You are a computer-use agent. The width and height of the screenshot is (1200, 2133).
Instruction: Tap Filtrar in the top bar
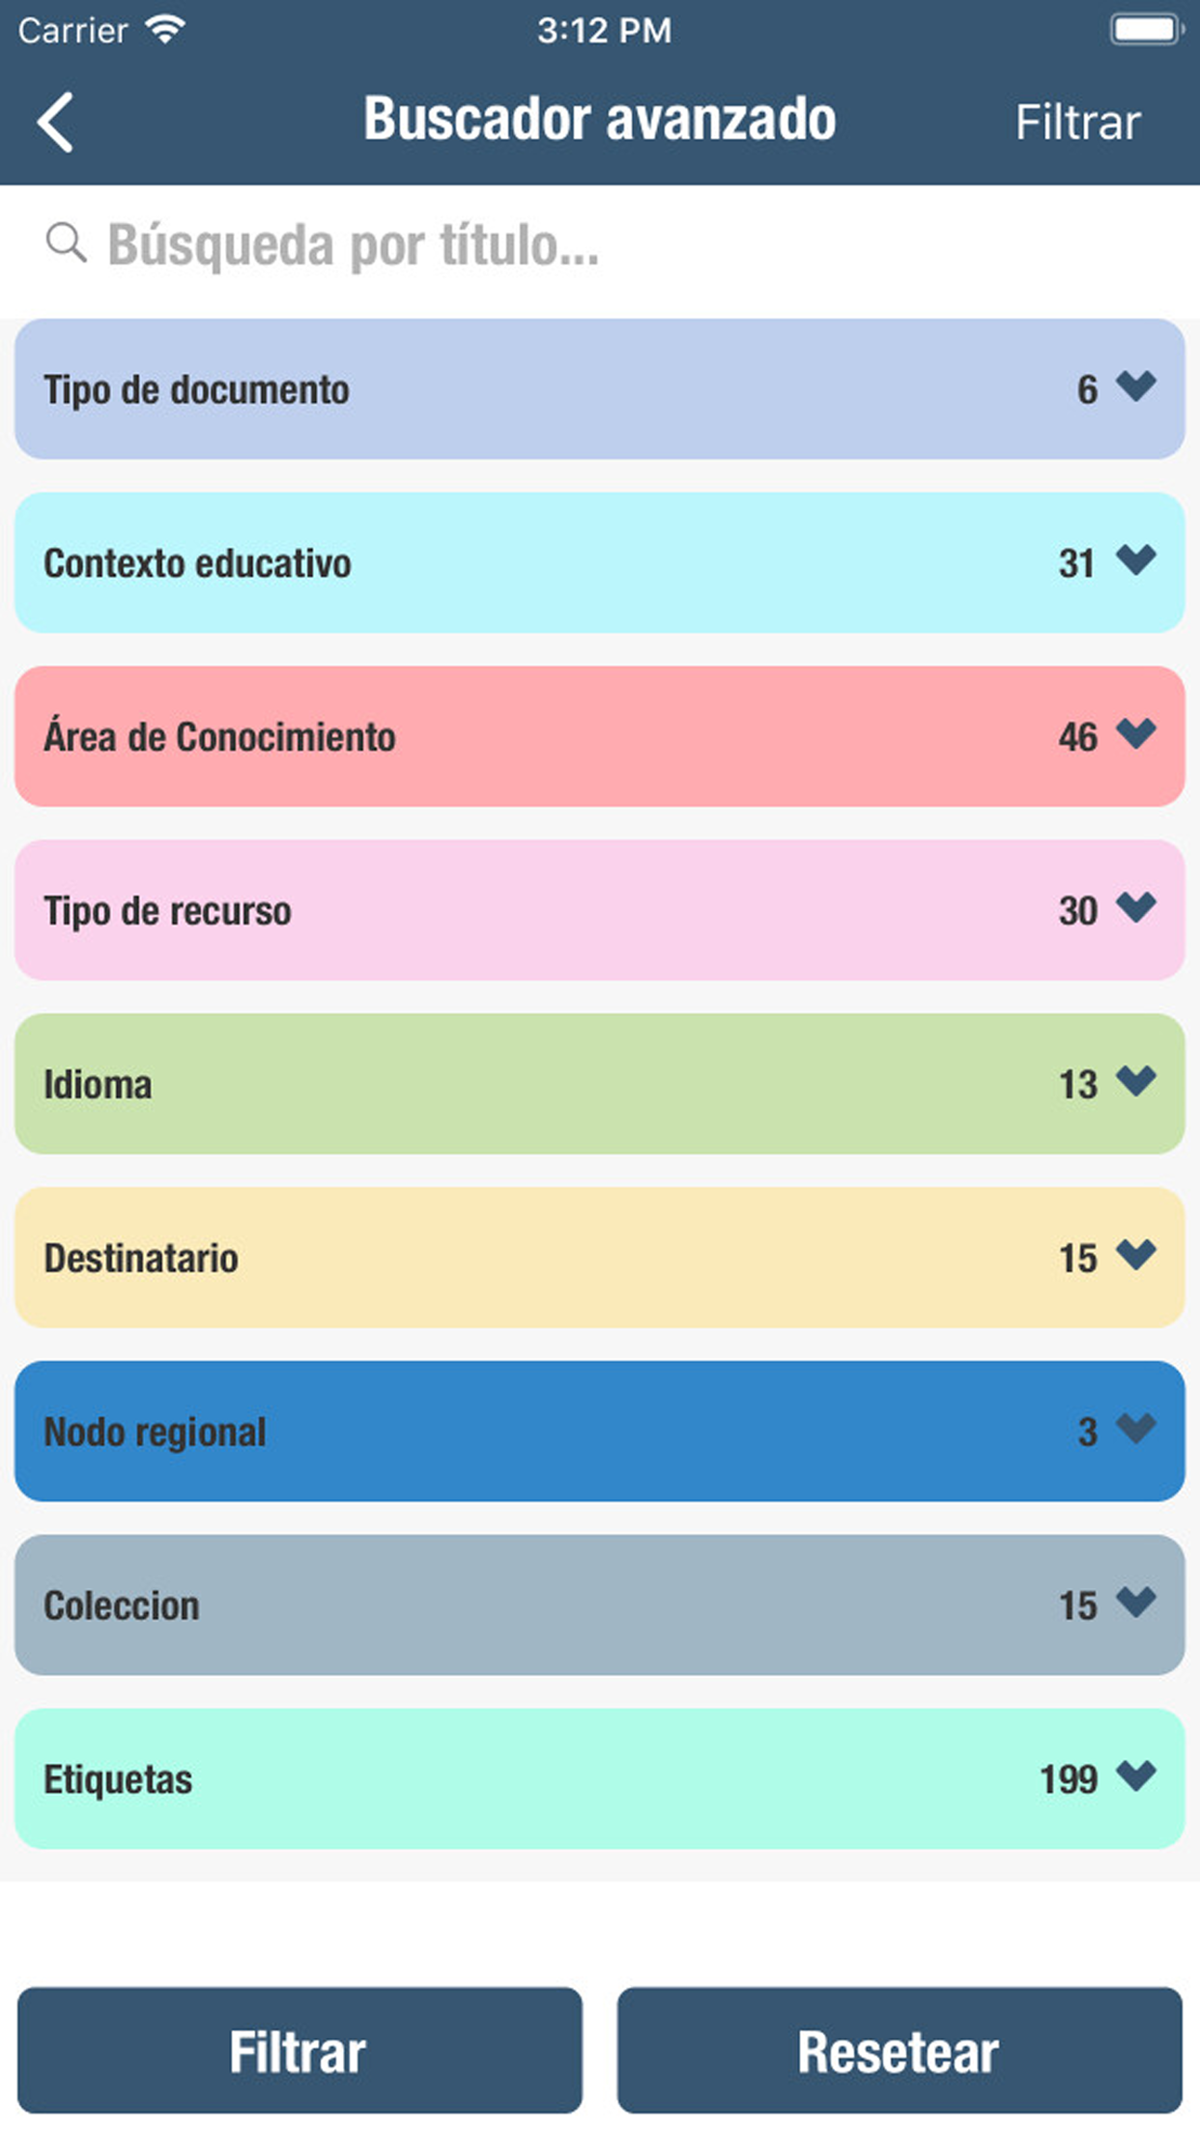tap(1077, 123)
